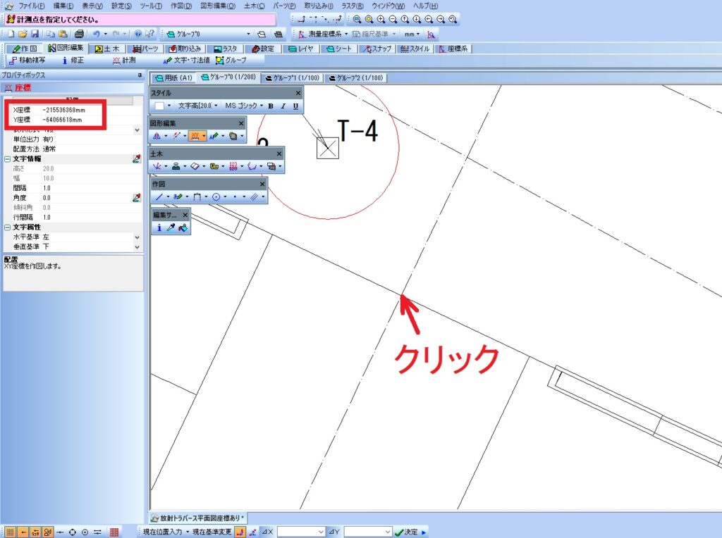Viewport: 722px width, 538px height.
Task: Select the XY coordinate tool in 図形編集 toolbar
Action: [196, 136]
